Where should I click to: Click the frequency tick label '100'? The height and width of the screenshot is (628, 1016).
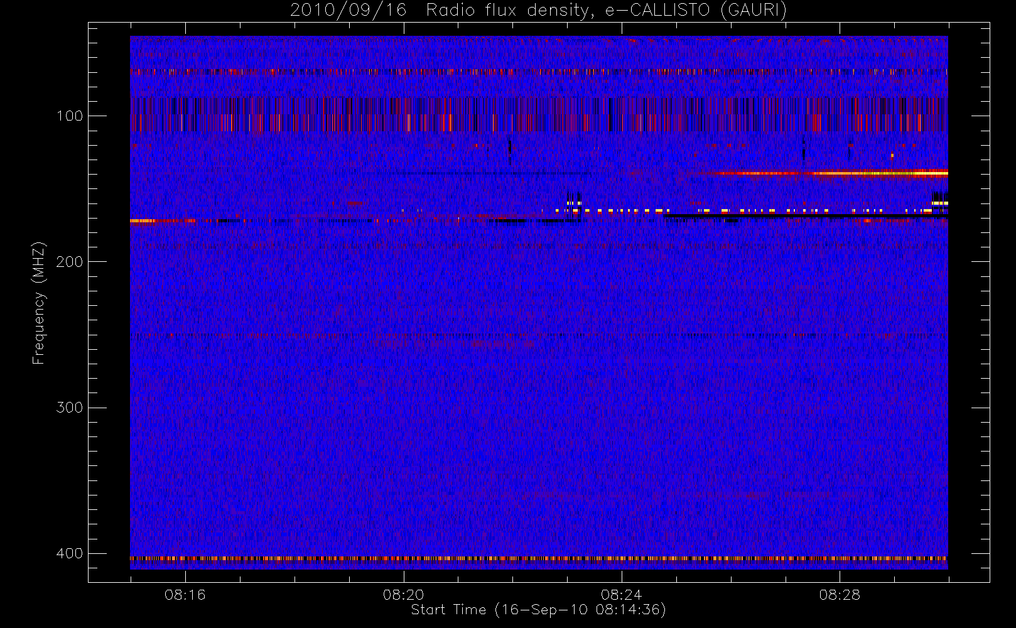69,116
